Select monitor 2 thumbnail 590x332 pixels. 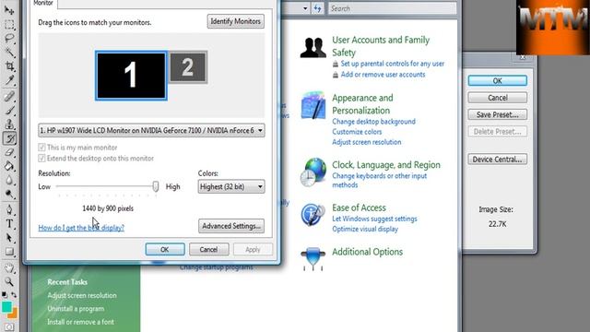[188, 67]
